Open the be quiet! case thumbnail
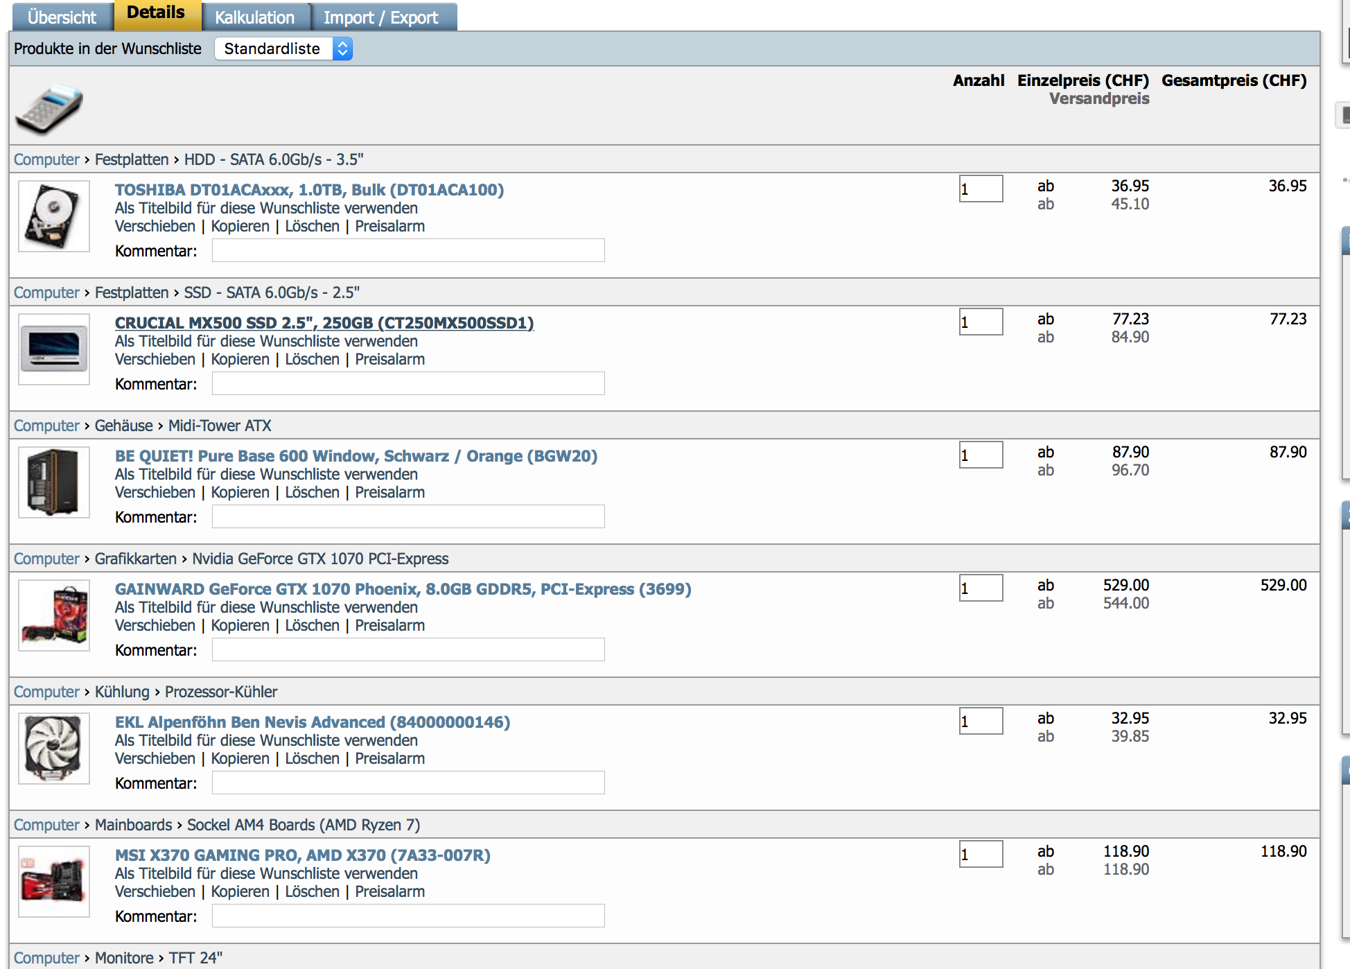Screen dimensions: 1350x969 point(54,482)
